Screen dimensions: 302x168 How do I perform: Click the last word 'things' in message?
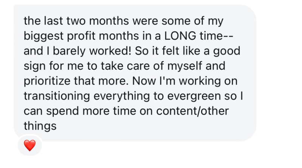tap(40, 126)
